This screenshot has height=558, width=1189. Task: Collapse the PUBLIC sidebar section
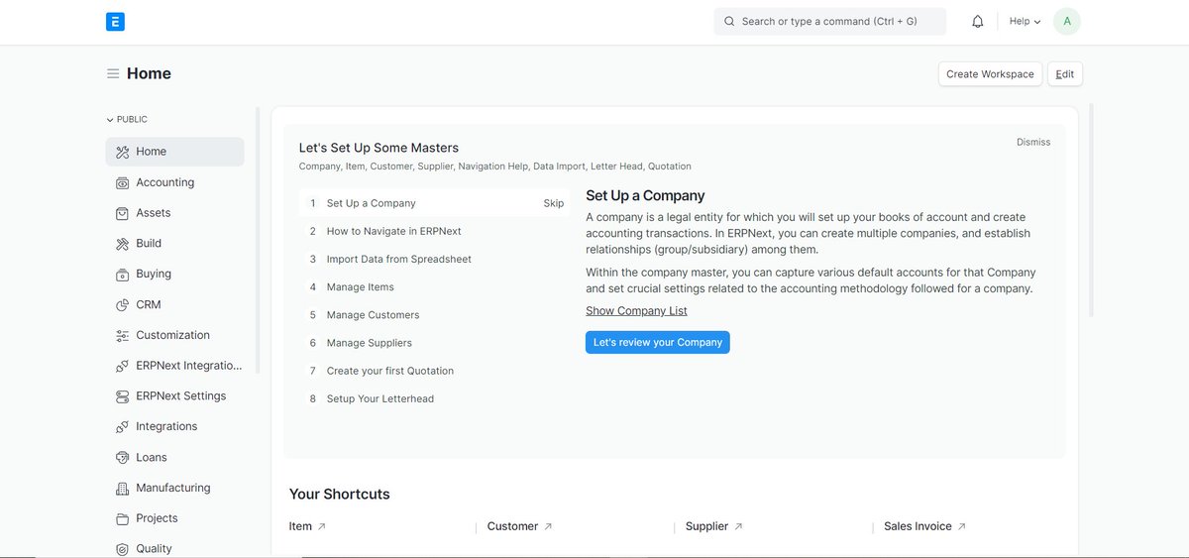pos(127,119)
